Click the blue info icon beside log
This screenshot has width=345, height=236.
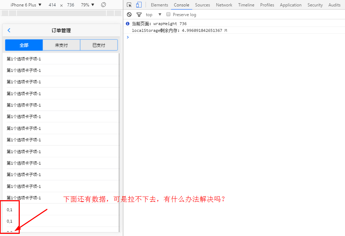(128, 24)
